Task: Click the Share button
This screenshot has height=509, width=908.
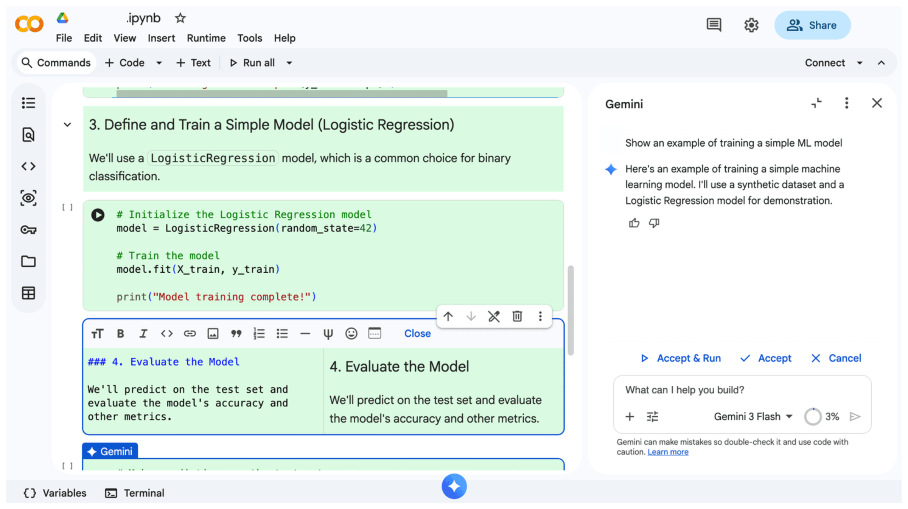Action: (x=812, y=25)
